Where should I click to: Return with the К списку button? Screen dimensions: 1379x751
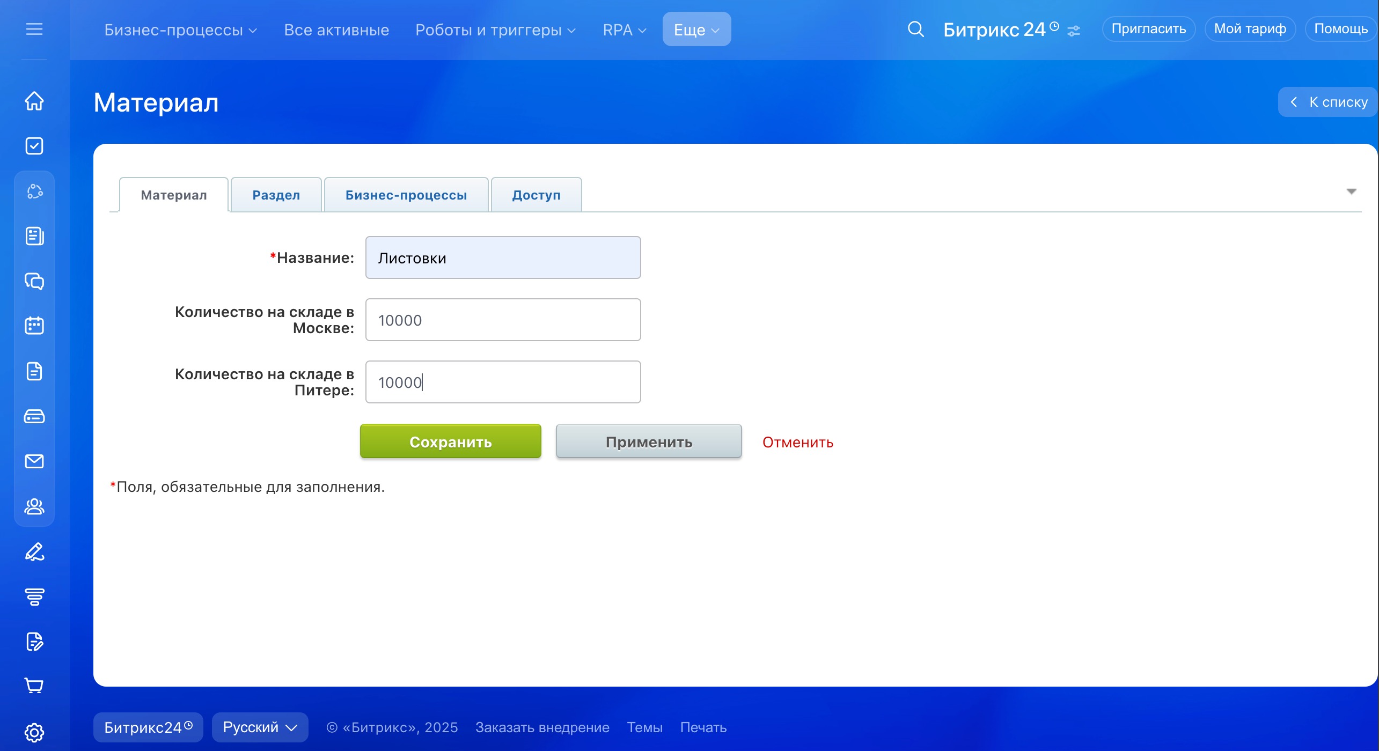(1328, 102)
